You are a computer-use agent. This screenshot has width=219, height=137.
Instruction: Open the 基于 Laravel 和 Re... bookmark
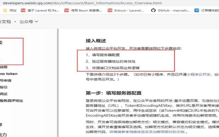click(40, 10)
